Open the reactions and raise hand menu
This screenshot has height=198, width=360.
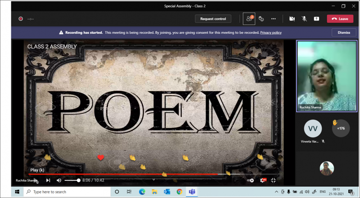click(261, 19)
